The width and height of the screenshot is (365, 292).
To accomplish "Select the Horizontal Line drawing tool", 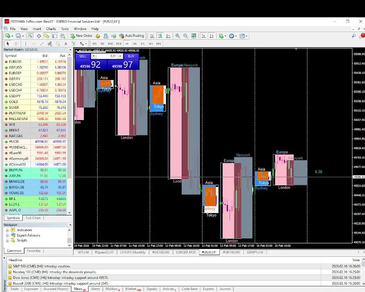I will [x=34, y=43].
